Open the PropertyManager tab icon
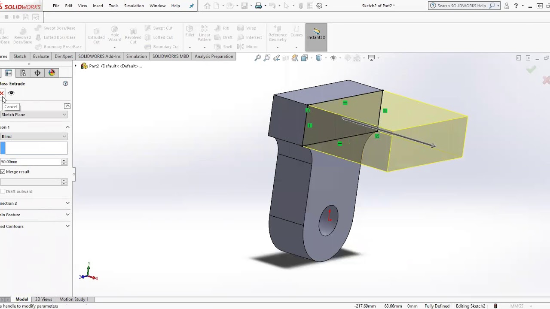The width and height of the screenshot is (550, 309). (x=9, y=73)
